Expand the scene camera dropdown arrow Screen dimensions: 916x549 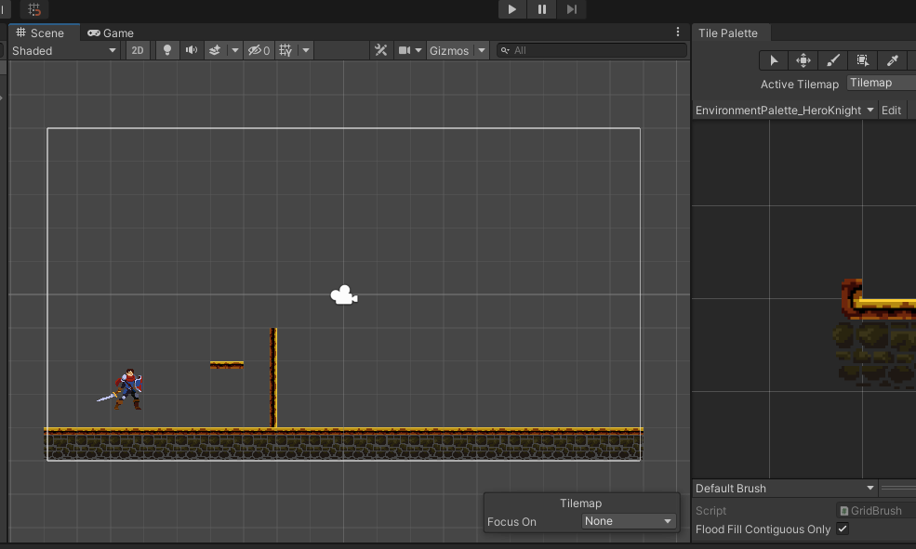(x=418, y=50)
